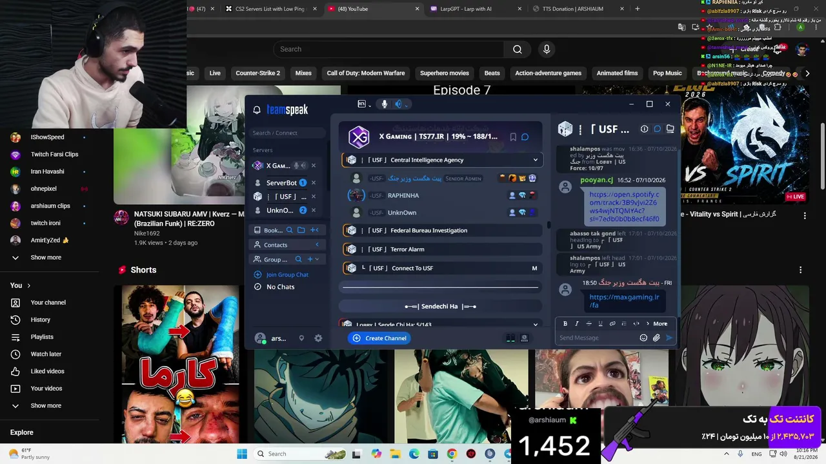This screenshot has width=826, height=464.
Task: Expand Show more under YouTube subscriptions
Action: click(x=46, y=258)
